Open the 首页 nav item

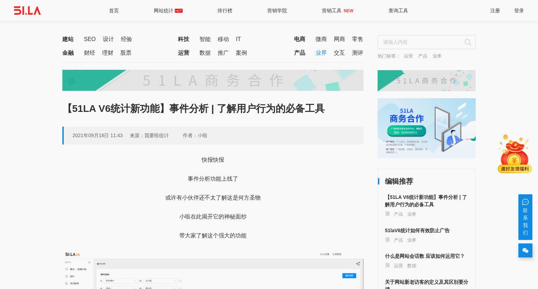pos(114,11)
